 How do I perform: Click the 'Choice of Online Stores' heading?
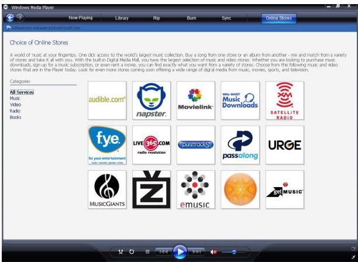(x=39, y=43)
